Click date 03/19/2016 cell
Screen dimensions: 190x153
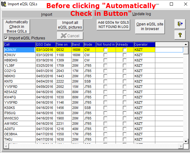pyautogui.click(x=46, y=60)
